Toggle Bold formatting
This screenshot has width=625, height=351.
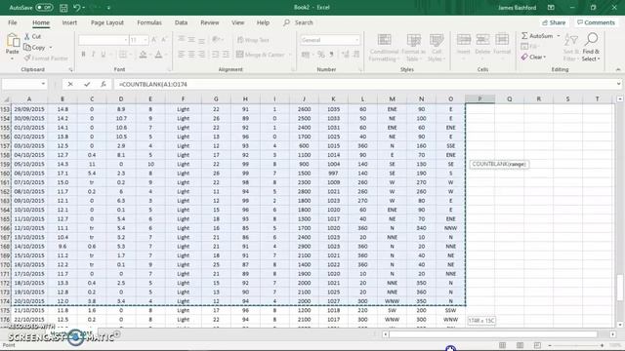[83, 55]
